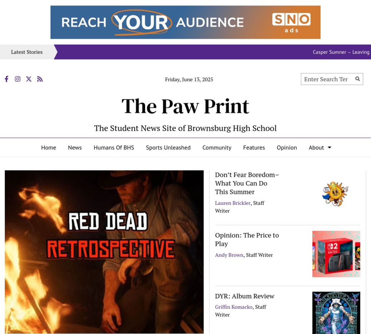The image size is (371, 334).
Task: Open the Red Dead Retrospective featured image
Action: pos(104,252)
